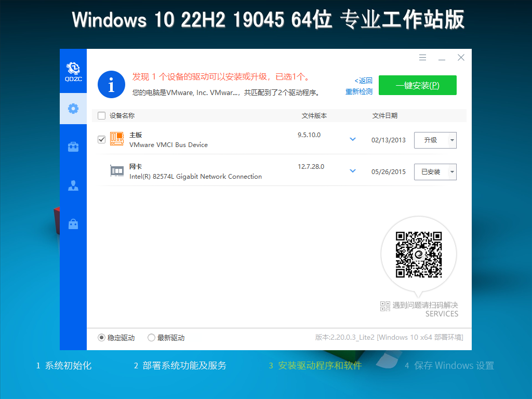This screenshot has width=532, height=399.
Task: Click the 重新检测 link
Action: pyautogui.click(x=358, y=91)
